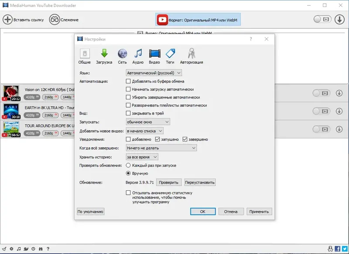Open the Общие settings tab
The width and height of the screenshot is (349, 254).
click(x=85, y=56)
